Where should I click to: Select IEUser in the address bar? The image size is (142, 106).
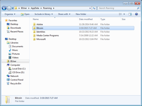24,8
